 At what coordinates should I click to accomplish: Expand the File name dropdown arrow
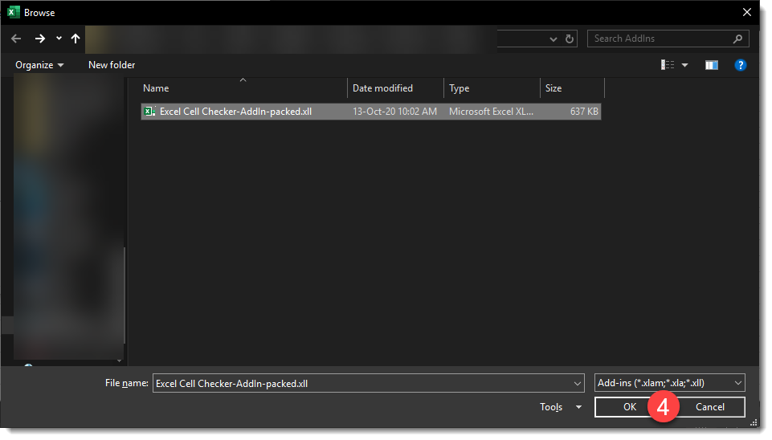coord(578,384)
